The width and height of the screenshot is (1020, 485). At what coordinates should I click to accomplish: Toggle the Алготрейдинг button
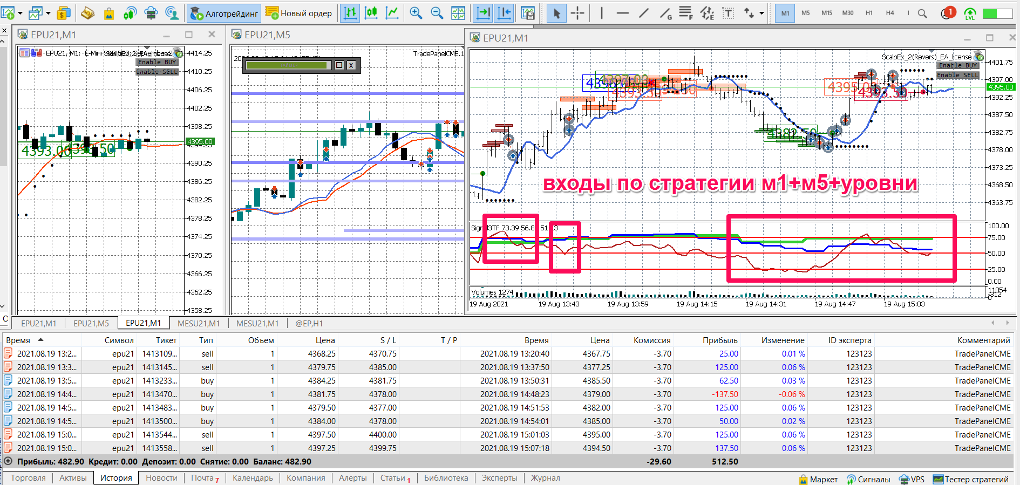click(x=224, y=13)
